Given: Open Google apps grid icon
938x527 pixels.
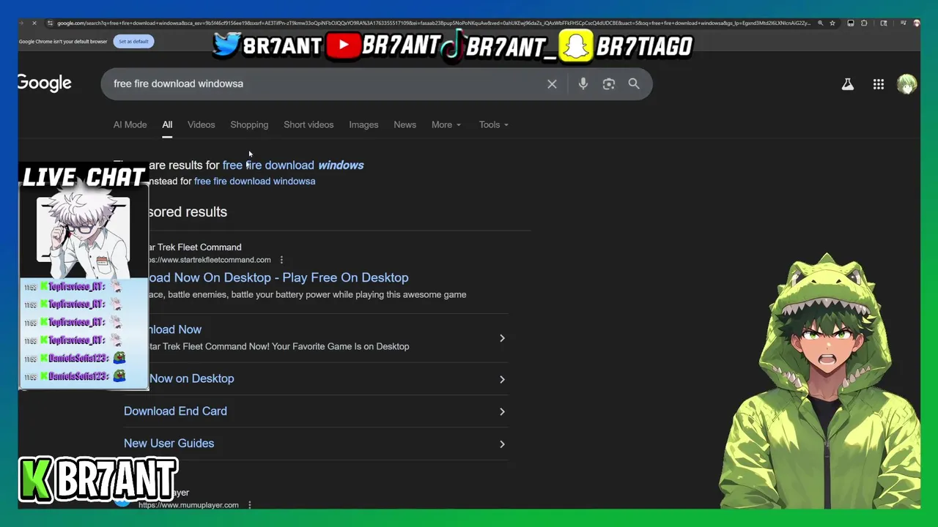Looking at the screenshot, I should [878, 84].
